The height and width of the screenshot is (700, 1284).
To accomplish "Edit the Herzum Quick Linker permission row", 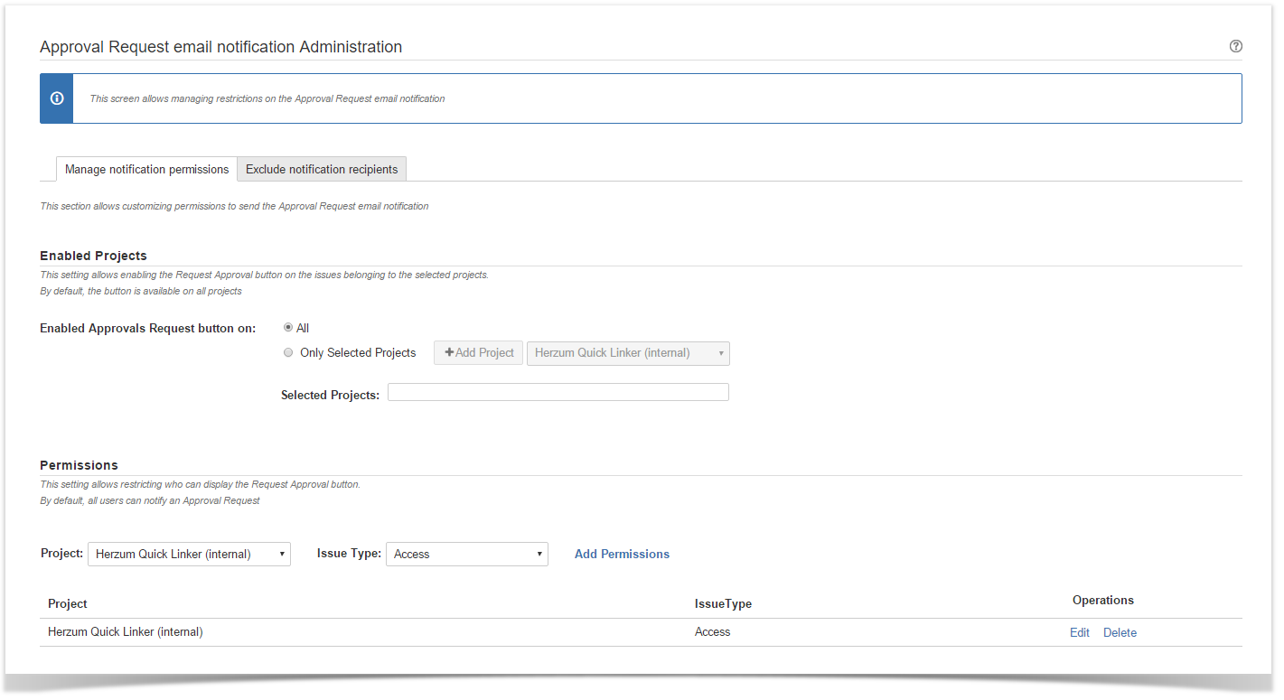I will pyautogui.click(x=1079, y=632).
